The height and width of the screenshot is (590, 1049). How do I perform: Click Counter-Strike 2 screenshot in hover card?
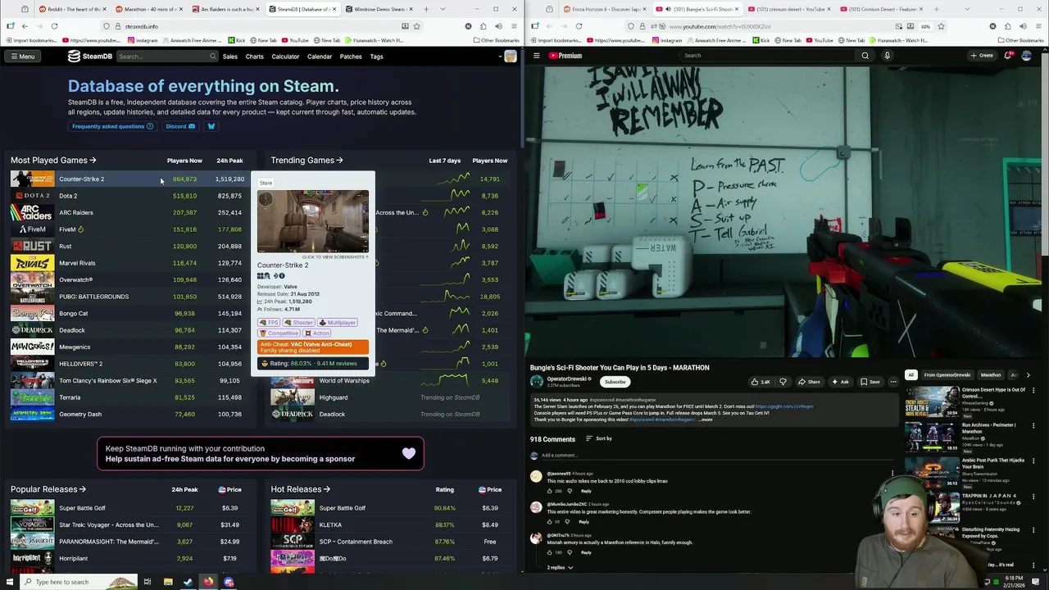tap(312, 221)
